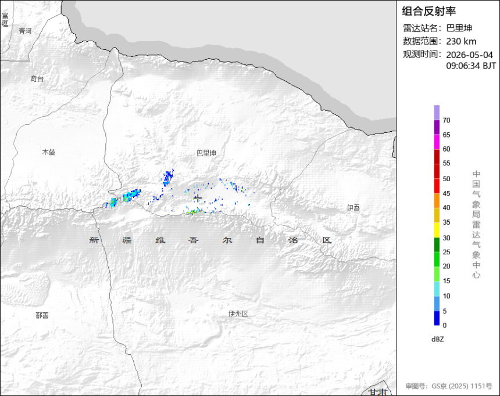Screen dimensions: 500x396
Task: Click the legend value 45
Action: [447, 193]
